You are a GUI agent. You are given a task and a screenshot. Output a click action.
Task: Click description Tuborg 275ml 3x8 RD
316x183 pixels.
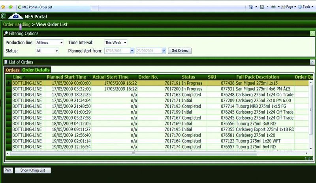[256, 123]
